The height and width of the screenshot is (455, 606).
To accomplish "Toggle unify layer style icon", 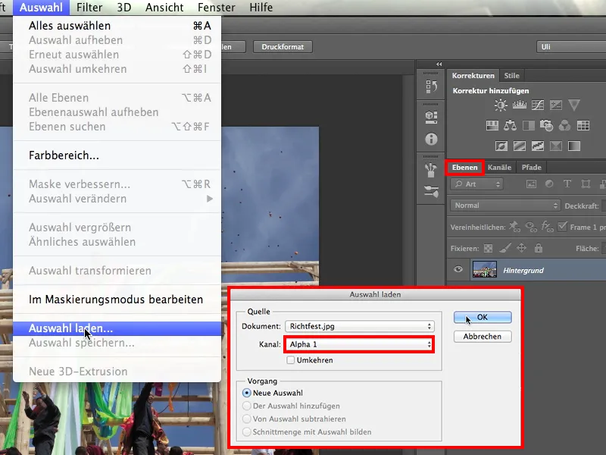I will click(x=547, y=227).
